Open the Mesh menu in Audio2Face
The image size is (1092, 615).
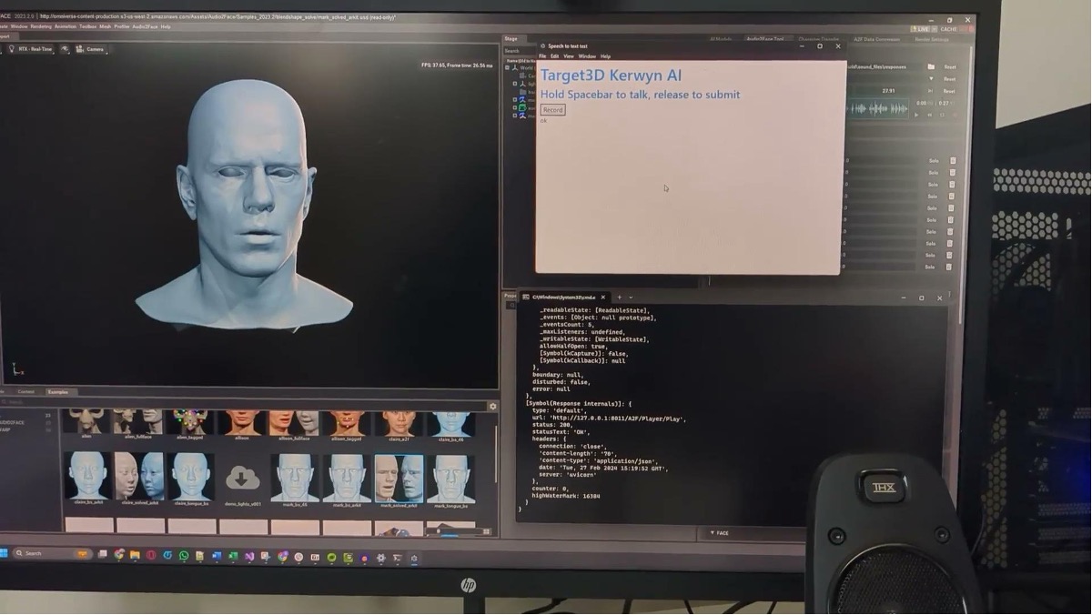click(x=106, y=26)
